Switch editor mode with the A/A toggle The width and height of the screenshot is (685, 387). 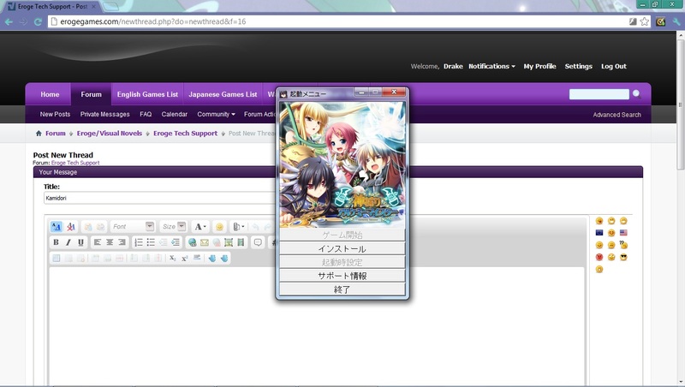pyautogui.click(x=57, y=227)
